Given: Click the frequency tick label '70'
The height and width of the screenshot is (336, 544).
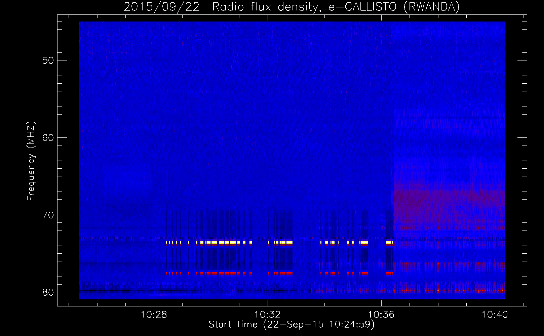Looking at the screenshot, I should click(48, 215).
